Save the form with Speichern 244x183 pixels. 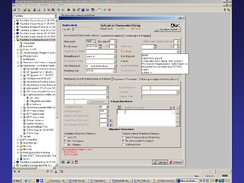[160, 162]
